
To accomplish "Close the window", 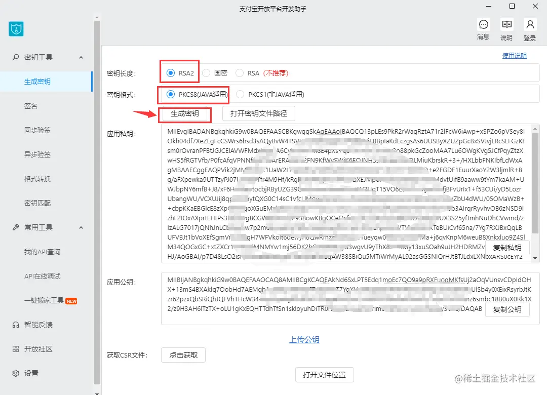I will (535, 6).
